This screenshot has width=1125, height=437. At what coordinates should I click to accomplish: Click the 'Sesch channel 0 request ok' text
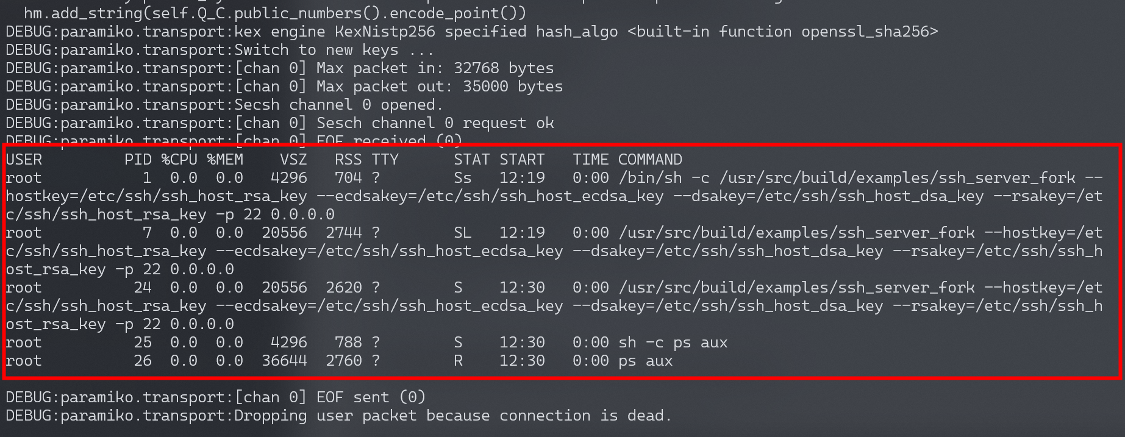click(x=435, y=123)
